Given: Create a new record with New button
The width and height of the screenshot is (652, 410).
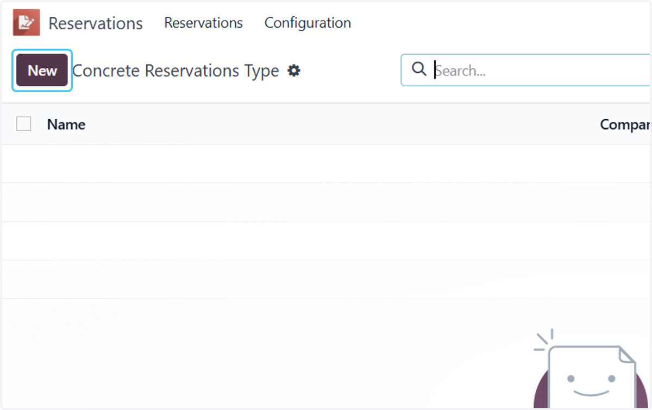Looking at the screenshot, I should pos(42,71).
